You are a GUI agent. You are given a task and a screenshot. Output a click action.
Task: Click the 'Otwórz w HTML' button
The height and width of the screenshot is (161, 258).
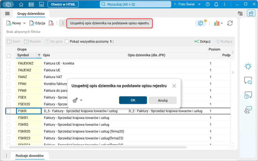(x=63, y=4)
